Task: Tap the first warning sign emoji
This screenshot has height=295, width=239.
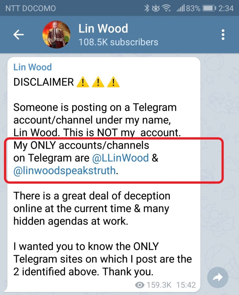Action: click(x=83, y=82)
